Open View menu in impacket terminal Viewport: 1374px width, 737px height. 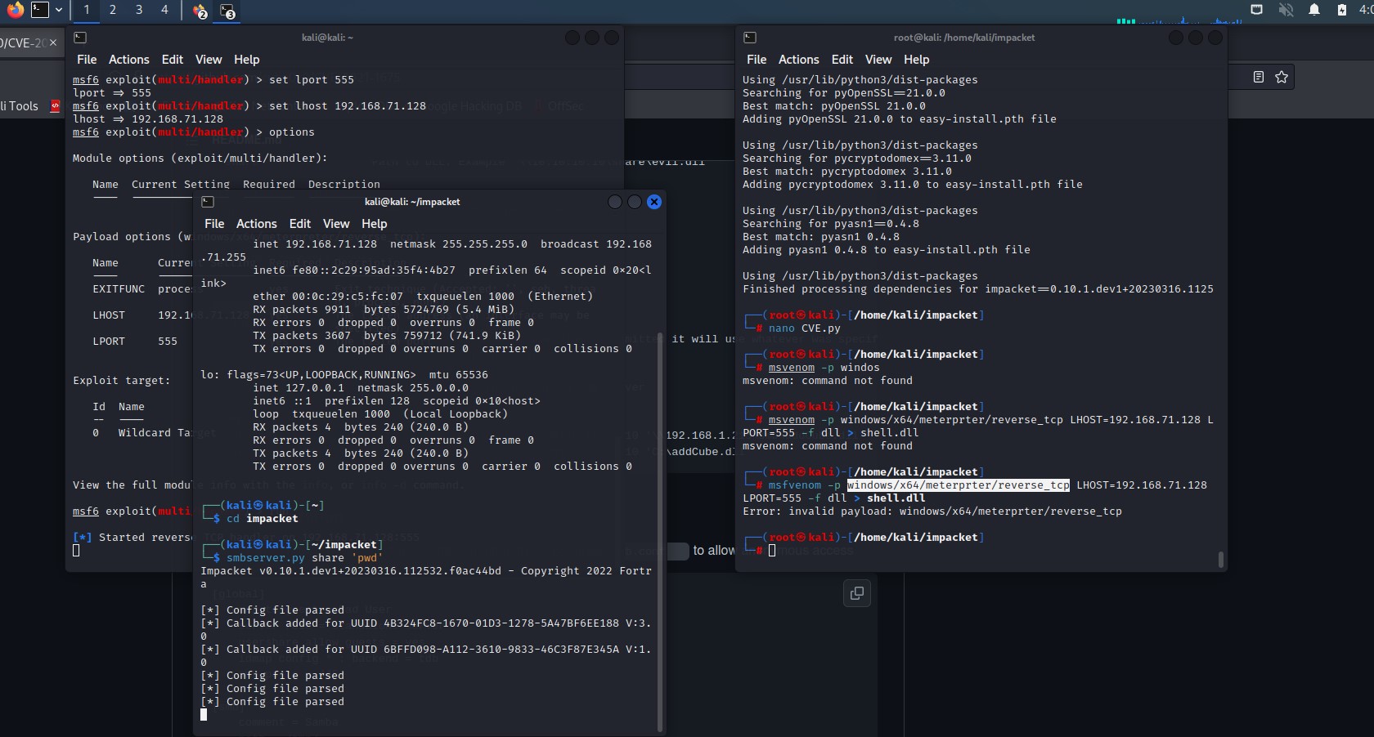click(x=336, y=224)
